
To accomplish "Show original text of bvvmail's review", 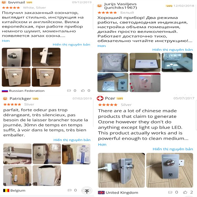I will 71,45.
